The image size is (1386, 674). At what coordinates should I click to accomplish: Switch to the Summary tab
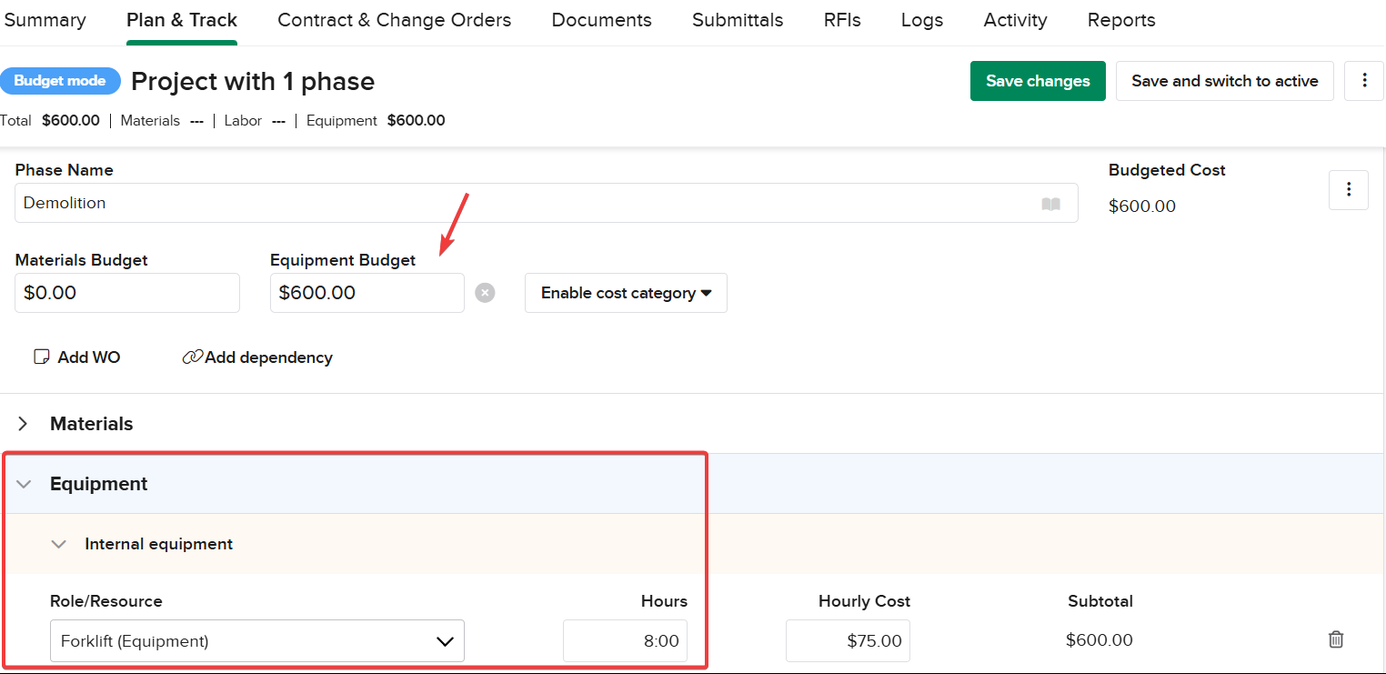(x=45, y=20)
